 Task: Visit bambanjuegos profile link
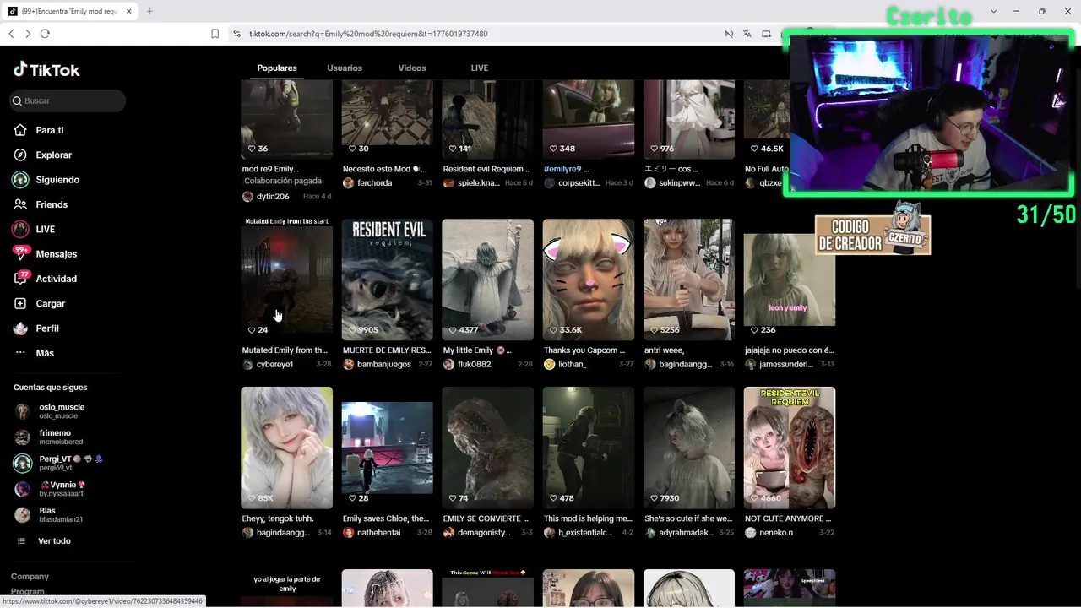coord(383,364)
